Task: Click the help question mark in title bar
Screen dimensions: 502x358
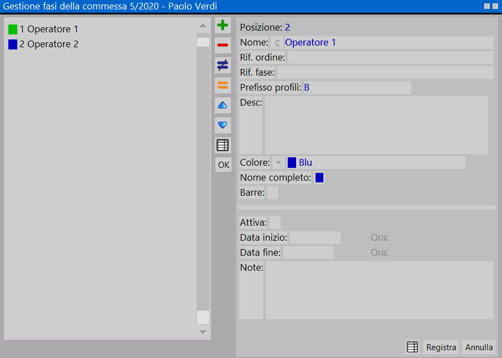Action: pos(487,6)
